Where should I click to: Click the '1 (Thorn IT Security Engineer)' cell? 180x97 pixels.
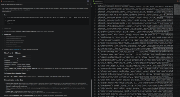click(x=24, y=66)
